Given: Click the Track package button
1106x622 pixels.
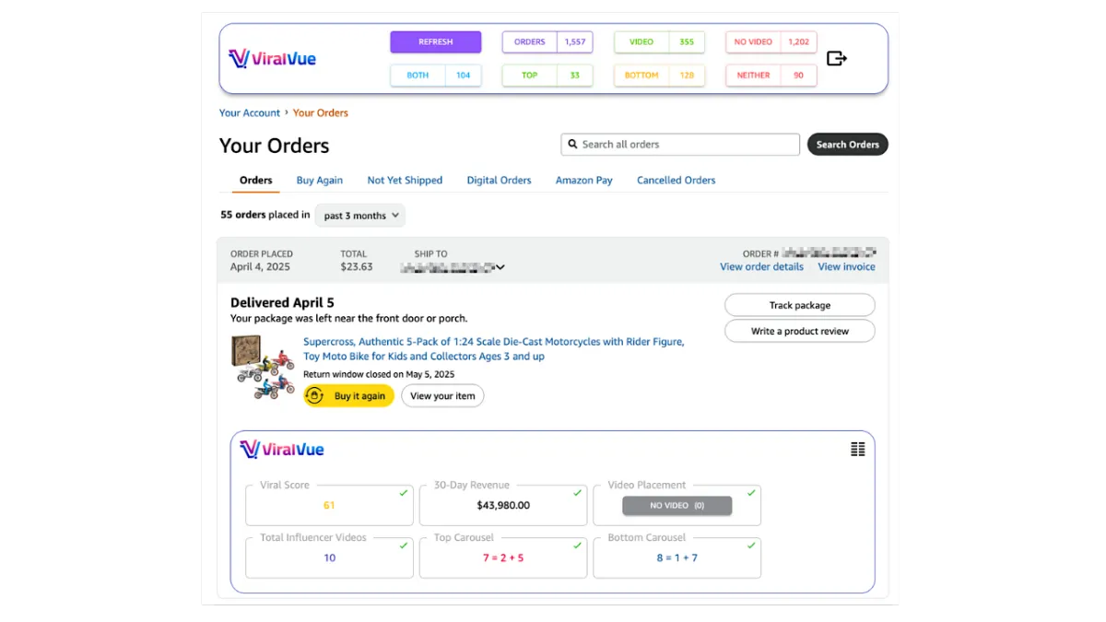Looking at the screenshot, I should tap(800, 305).
